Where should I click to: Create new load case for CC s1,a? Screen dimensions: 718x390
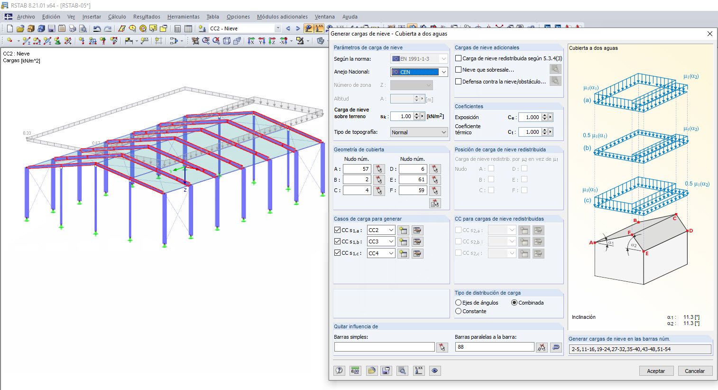click(403, 230)
